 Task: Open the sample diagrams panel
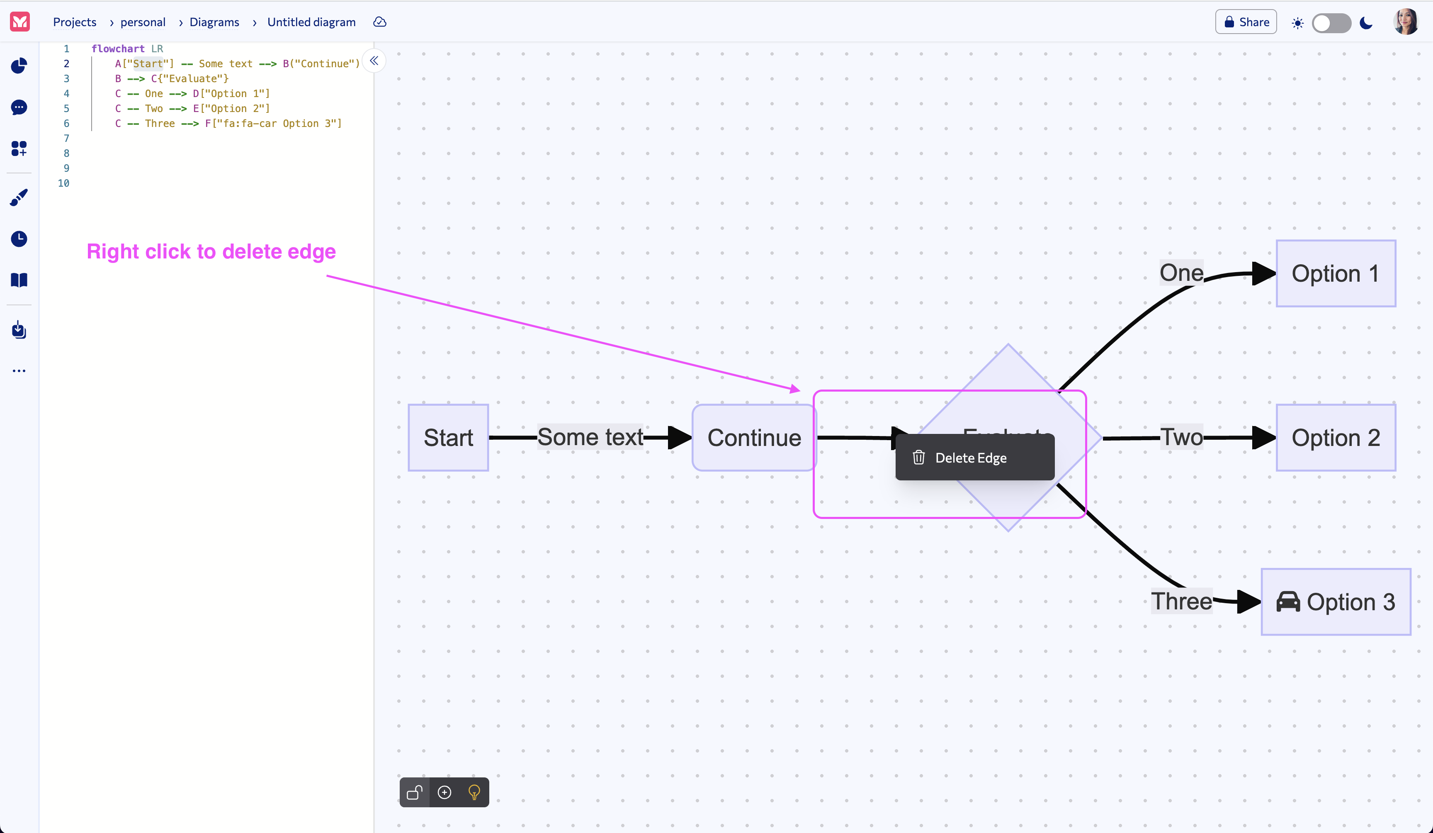(x=19, y=66)
